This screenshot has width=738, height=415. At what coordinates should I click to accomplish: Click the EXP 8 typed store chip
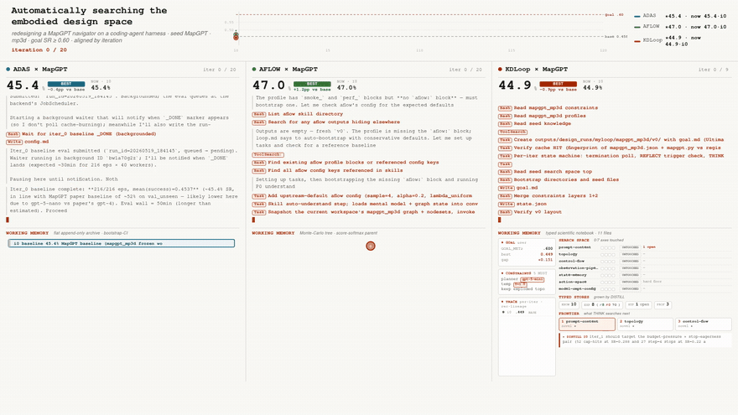601,304
